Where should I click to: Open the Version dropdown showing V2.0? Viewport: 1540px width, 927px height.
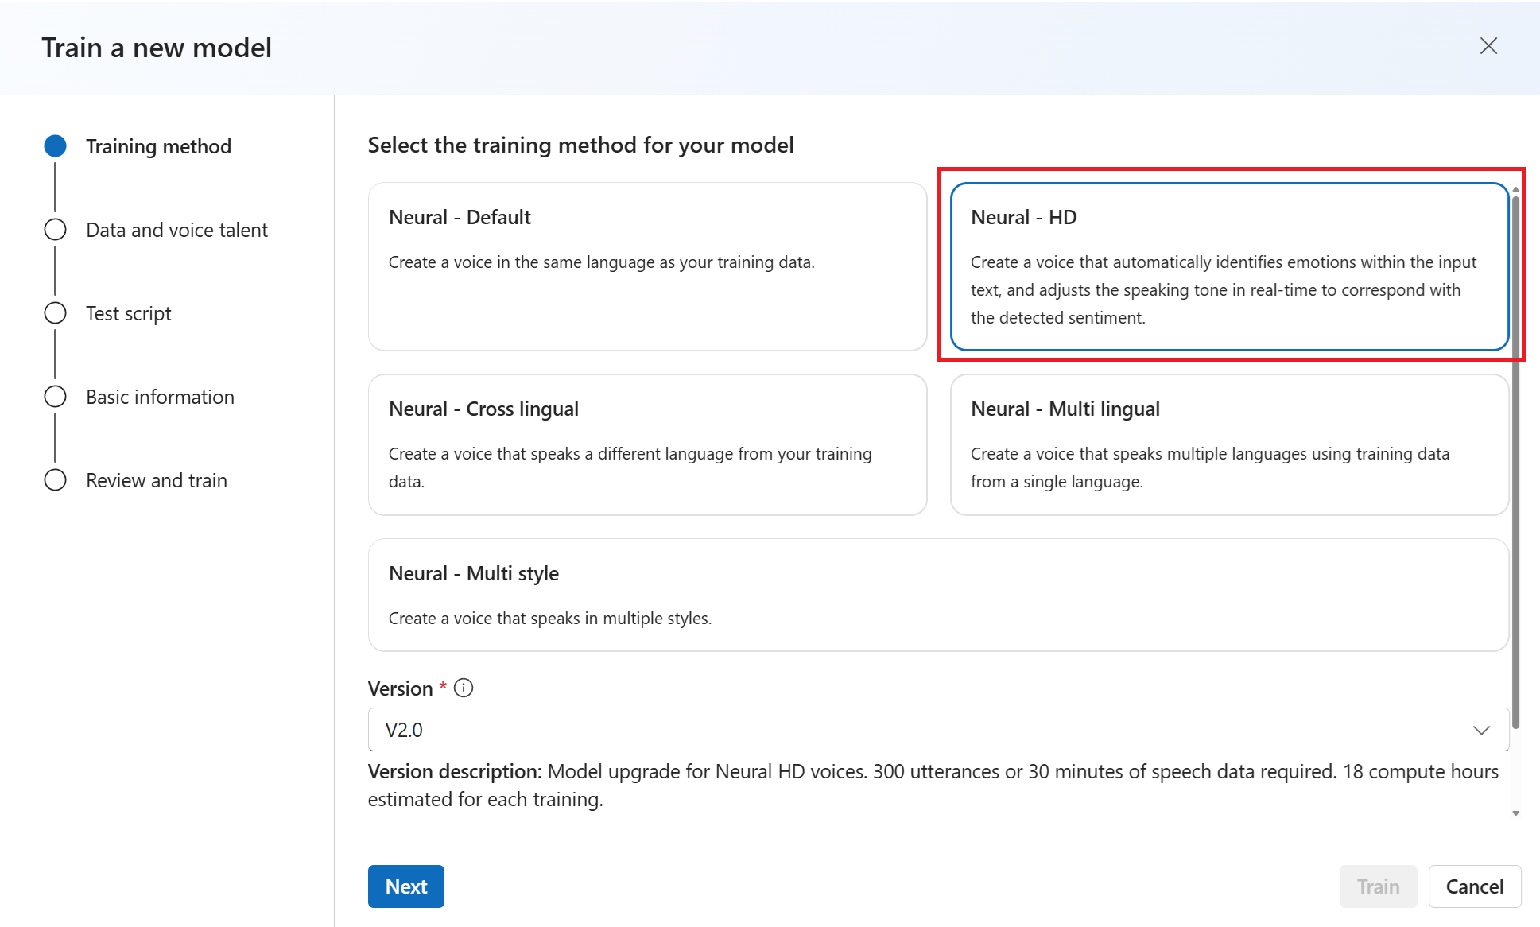[x=938, y=730]
